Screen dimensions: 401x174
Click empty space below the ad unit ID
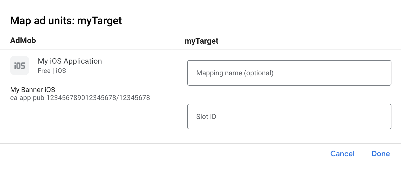[x=80, y=122]
